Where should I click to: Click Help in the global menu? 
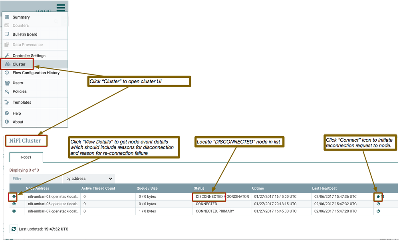point(17,113)
